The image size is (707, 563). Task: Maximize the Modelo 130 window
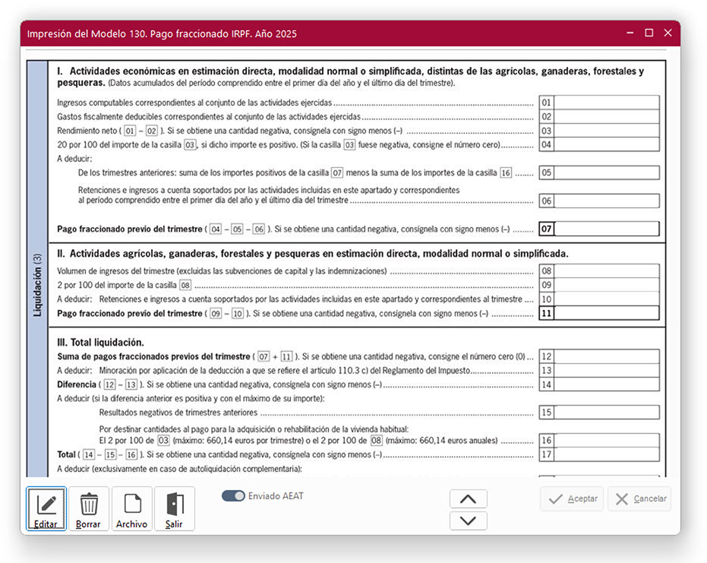649,33
